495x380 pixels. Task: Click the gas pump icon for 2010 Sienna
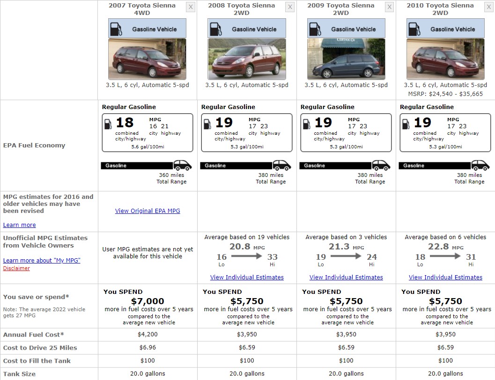tap(414, 29)
